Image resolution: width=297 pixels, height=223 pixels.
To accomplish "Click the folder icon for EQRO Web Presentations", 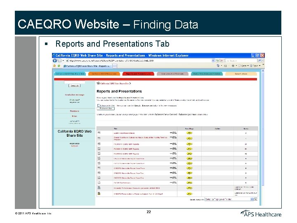I will click(99, 133).
